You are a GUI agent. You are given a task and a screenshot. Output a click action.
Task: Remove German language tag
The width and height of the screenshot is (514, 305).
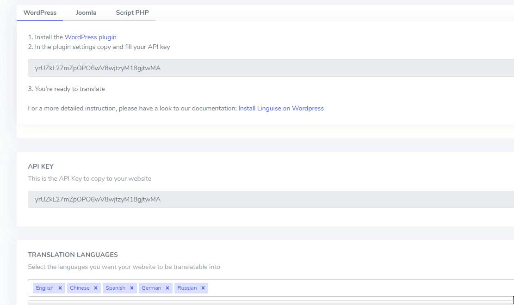click(x=167, y=288)
